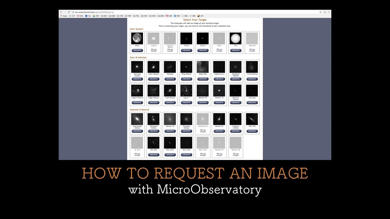Open the WIK Wikipedia bookmark
This screenshot has height=219, width=390.
click(x=193, y=16)
